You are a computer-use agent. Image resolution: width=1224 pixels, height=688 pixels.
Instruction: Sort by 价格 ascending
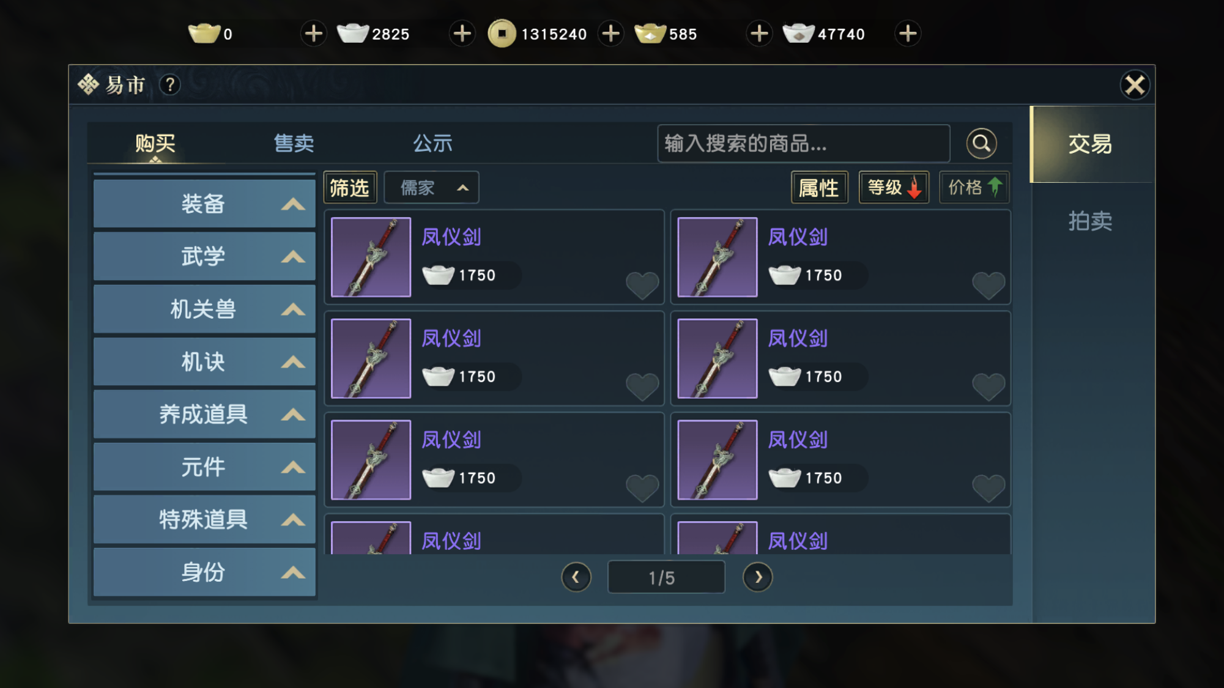974,187
